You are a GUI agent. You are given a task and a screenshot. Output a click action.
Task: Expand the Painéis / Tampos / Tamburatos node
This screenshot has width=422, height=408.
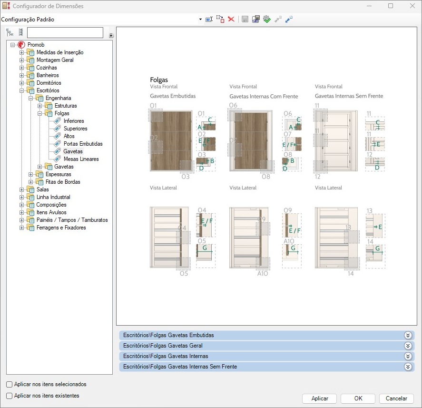tap(21, 220)
